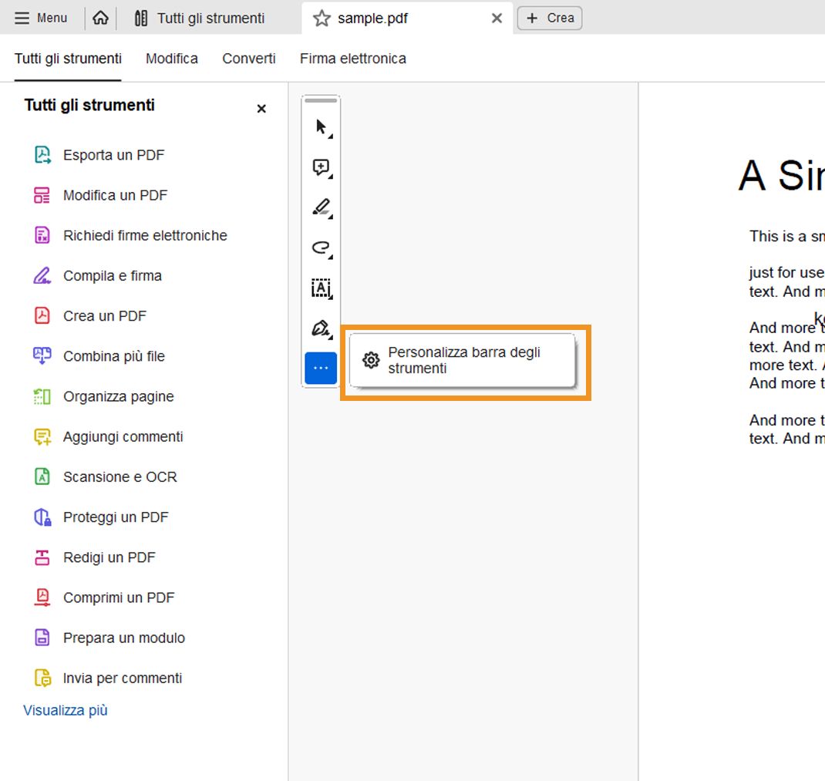Open the hamburger Menu
Viewport: 825px width, 781px height.
tap(41, 18)
